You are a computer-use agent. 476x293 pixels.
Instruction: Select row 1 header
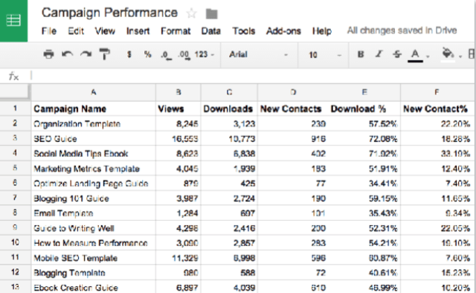click(15, 109)
